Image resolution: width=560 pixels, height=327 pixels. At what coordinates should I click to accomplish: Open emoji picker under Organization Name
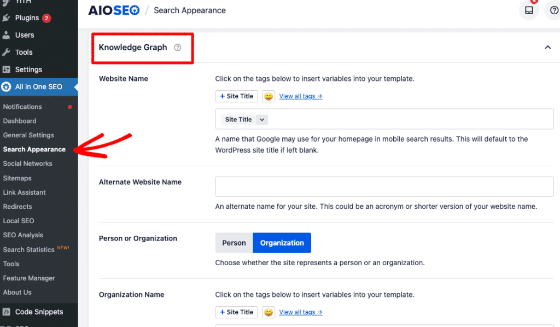pyautogui.click(x=269, y=312)
